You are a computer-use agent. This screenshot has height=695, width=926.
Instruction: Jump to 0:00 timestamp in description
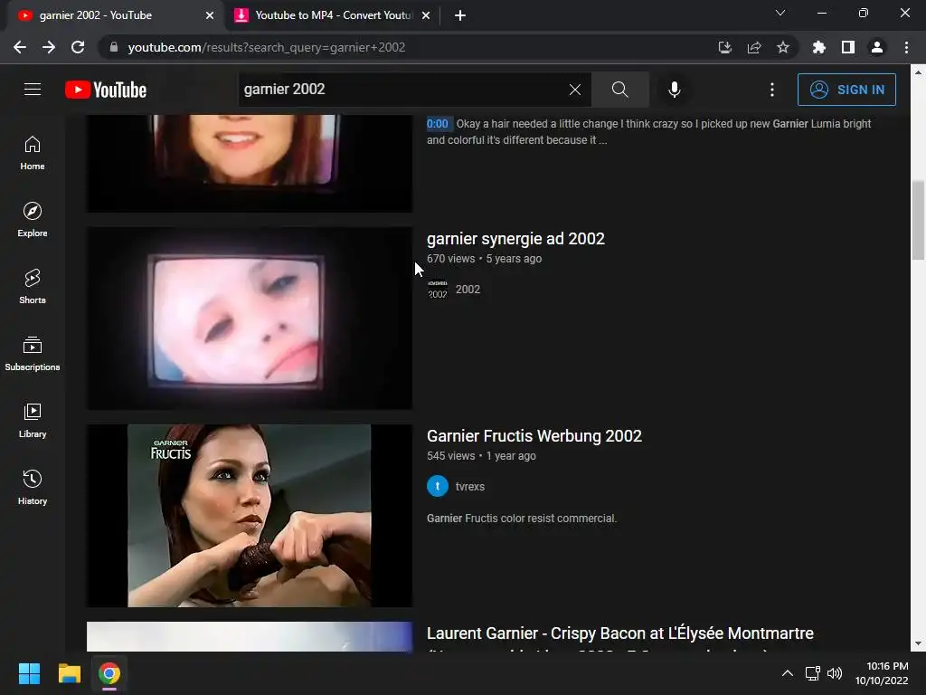438,123
